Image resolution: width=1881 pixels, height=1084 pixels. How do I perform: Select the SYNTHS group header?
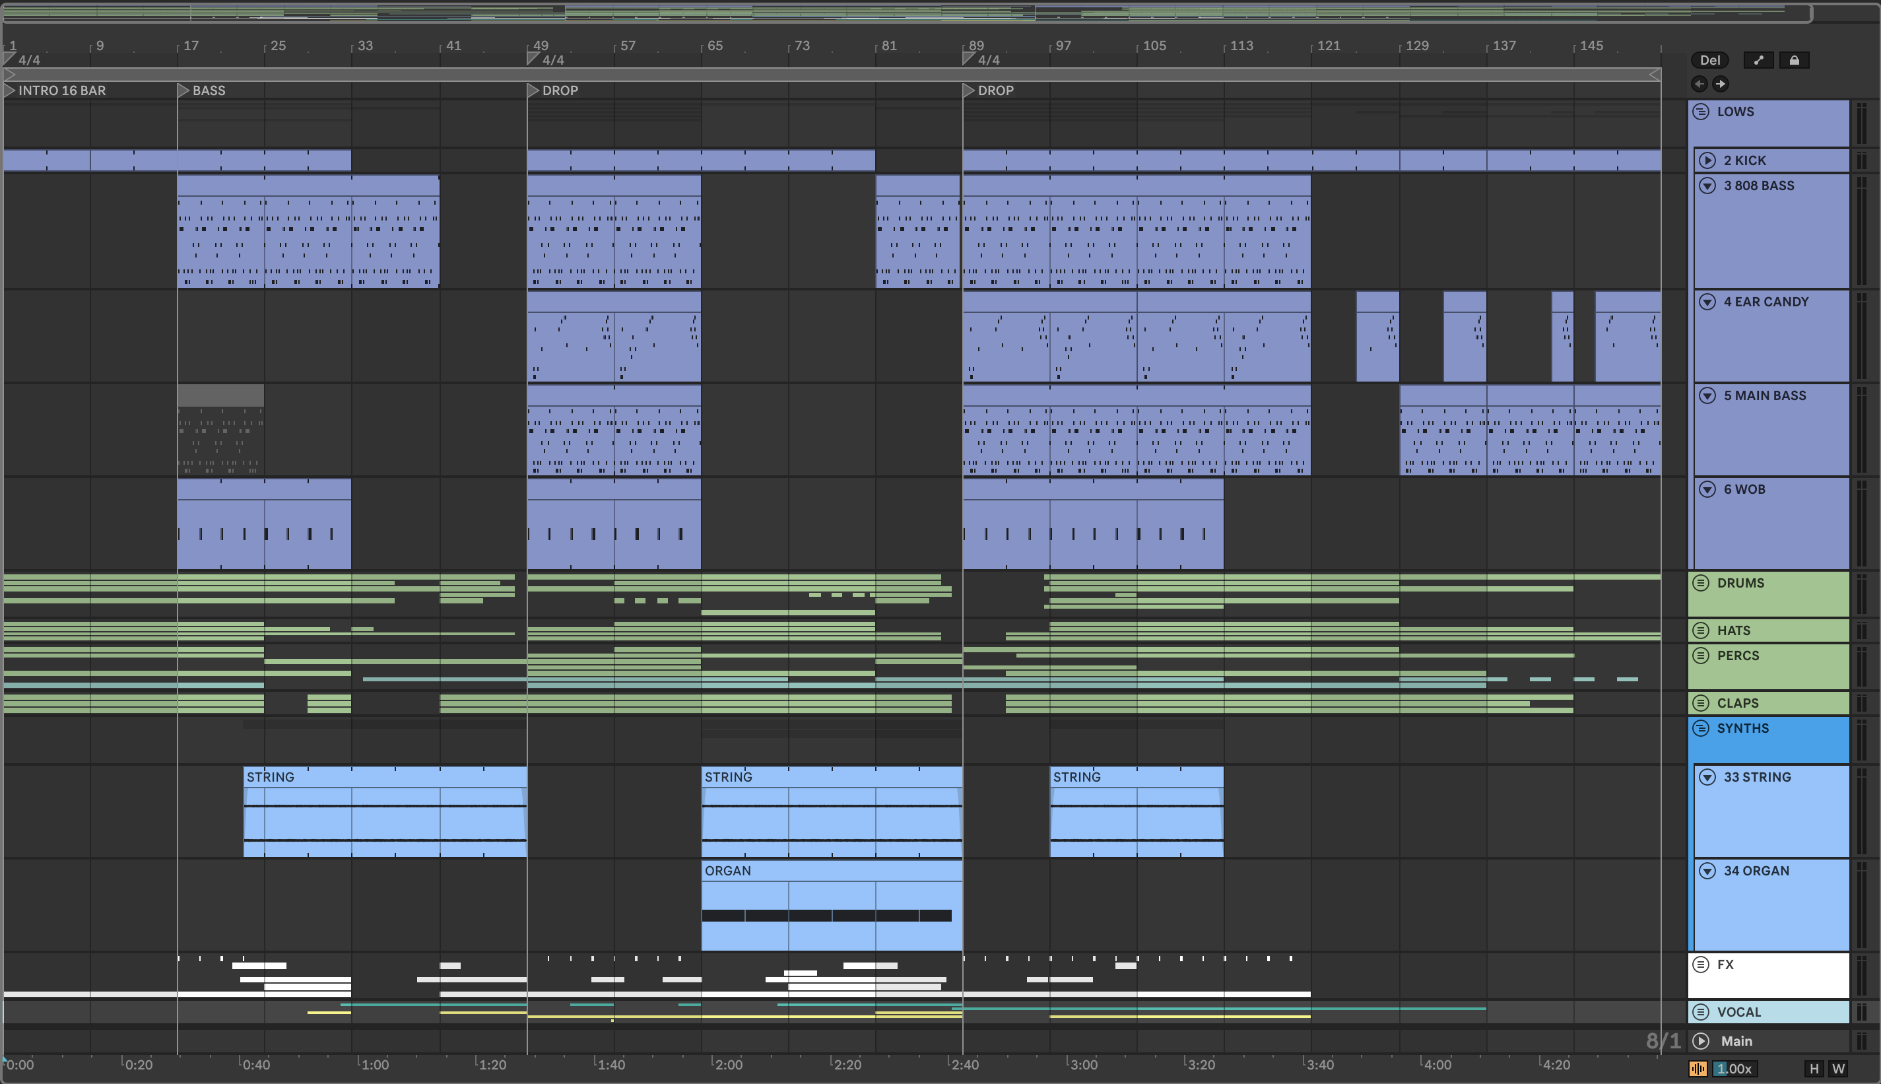tap(1768, 739)
